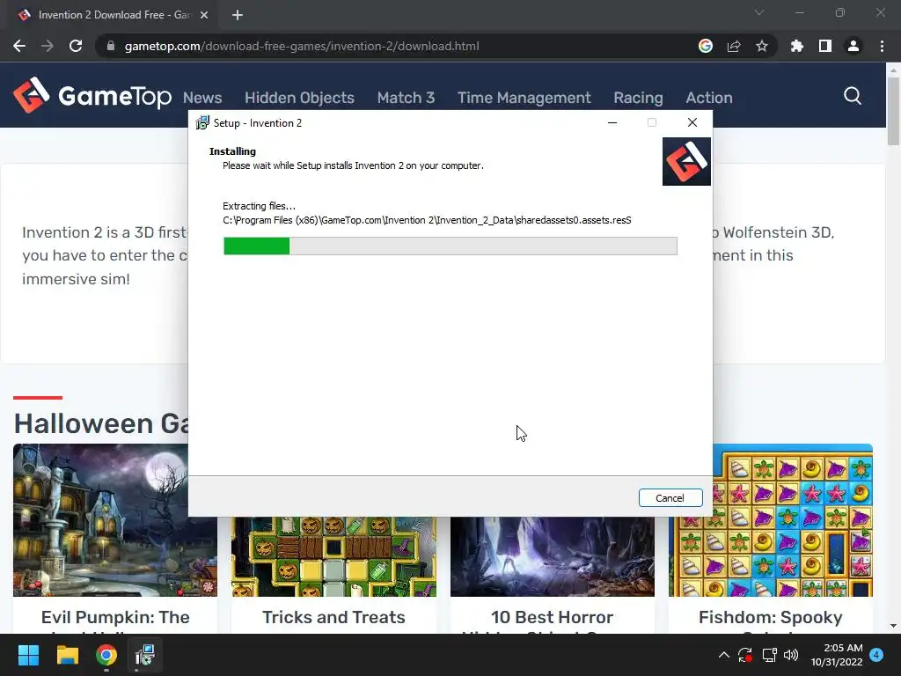901x676 pixels.
Task: Click the GameTop logo icon in the header
Action: point(32,95)
